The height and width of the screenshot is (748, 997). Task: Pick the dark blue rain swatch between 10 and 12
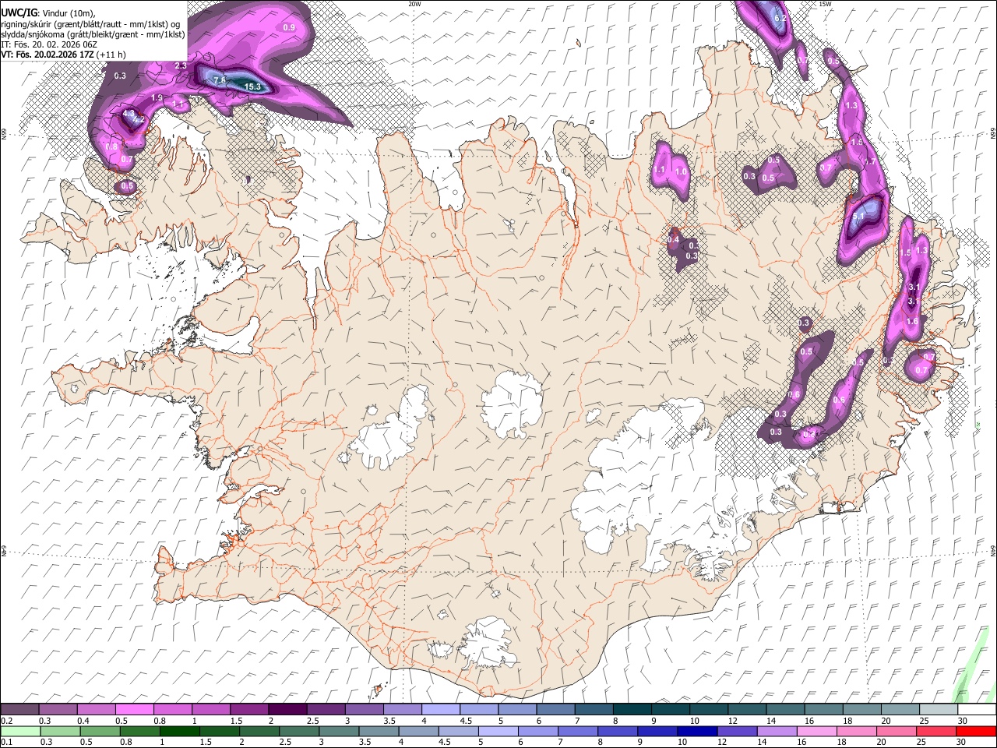[x=696, y=731]
